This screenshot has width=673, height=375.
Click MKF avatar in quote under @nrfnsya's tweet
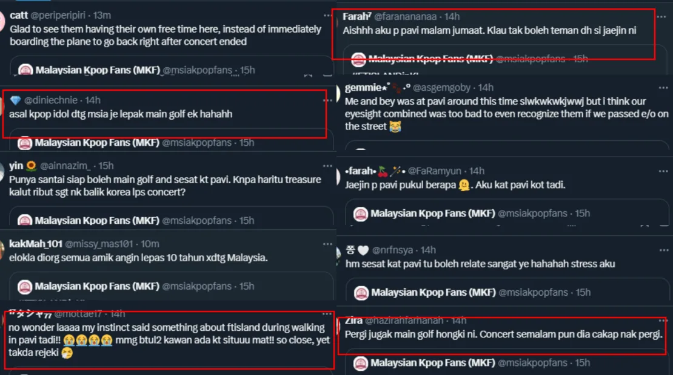[x=361, y=292]
